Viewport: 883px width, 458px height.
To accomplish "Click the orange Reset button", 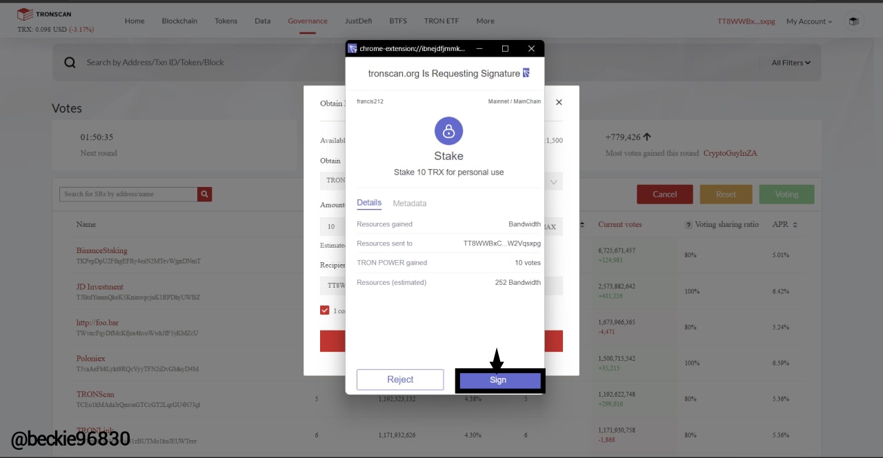I will point(726,195).
